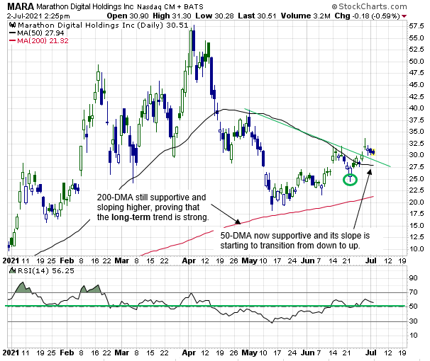Click the 90 level on RSI axis
This screenshot has width=430, height=361.
pyautogui.click(x=413, y=278)
